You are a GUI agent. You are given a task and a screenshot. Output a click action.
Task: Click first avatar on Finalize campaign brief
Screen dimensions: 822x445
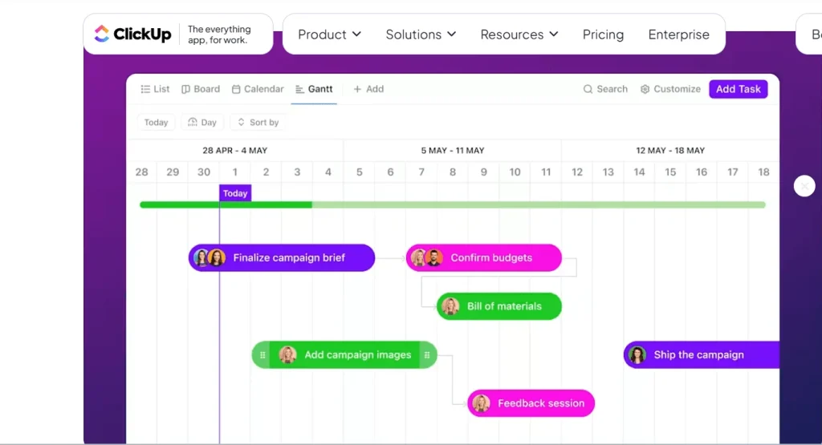click(201, 257)
